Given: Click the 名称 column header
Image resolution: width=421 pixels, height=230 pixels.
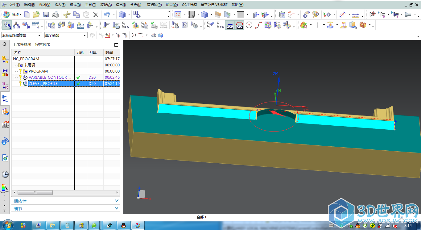Looking at the screenshot, I should [x=43, y=53].
